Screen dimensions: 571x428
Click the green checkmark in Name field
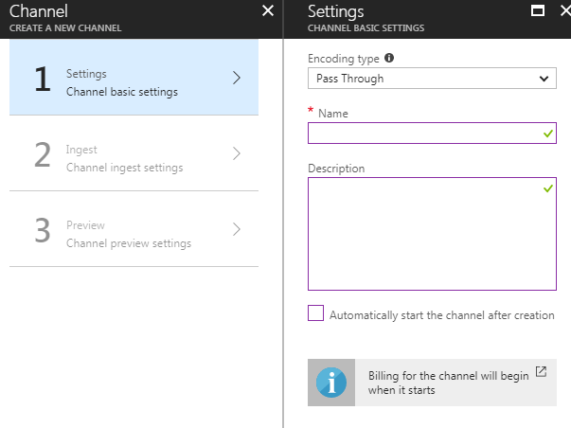coord(548,134)
